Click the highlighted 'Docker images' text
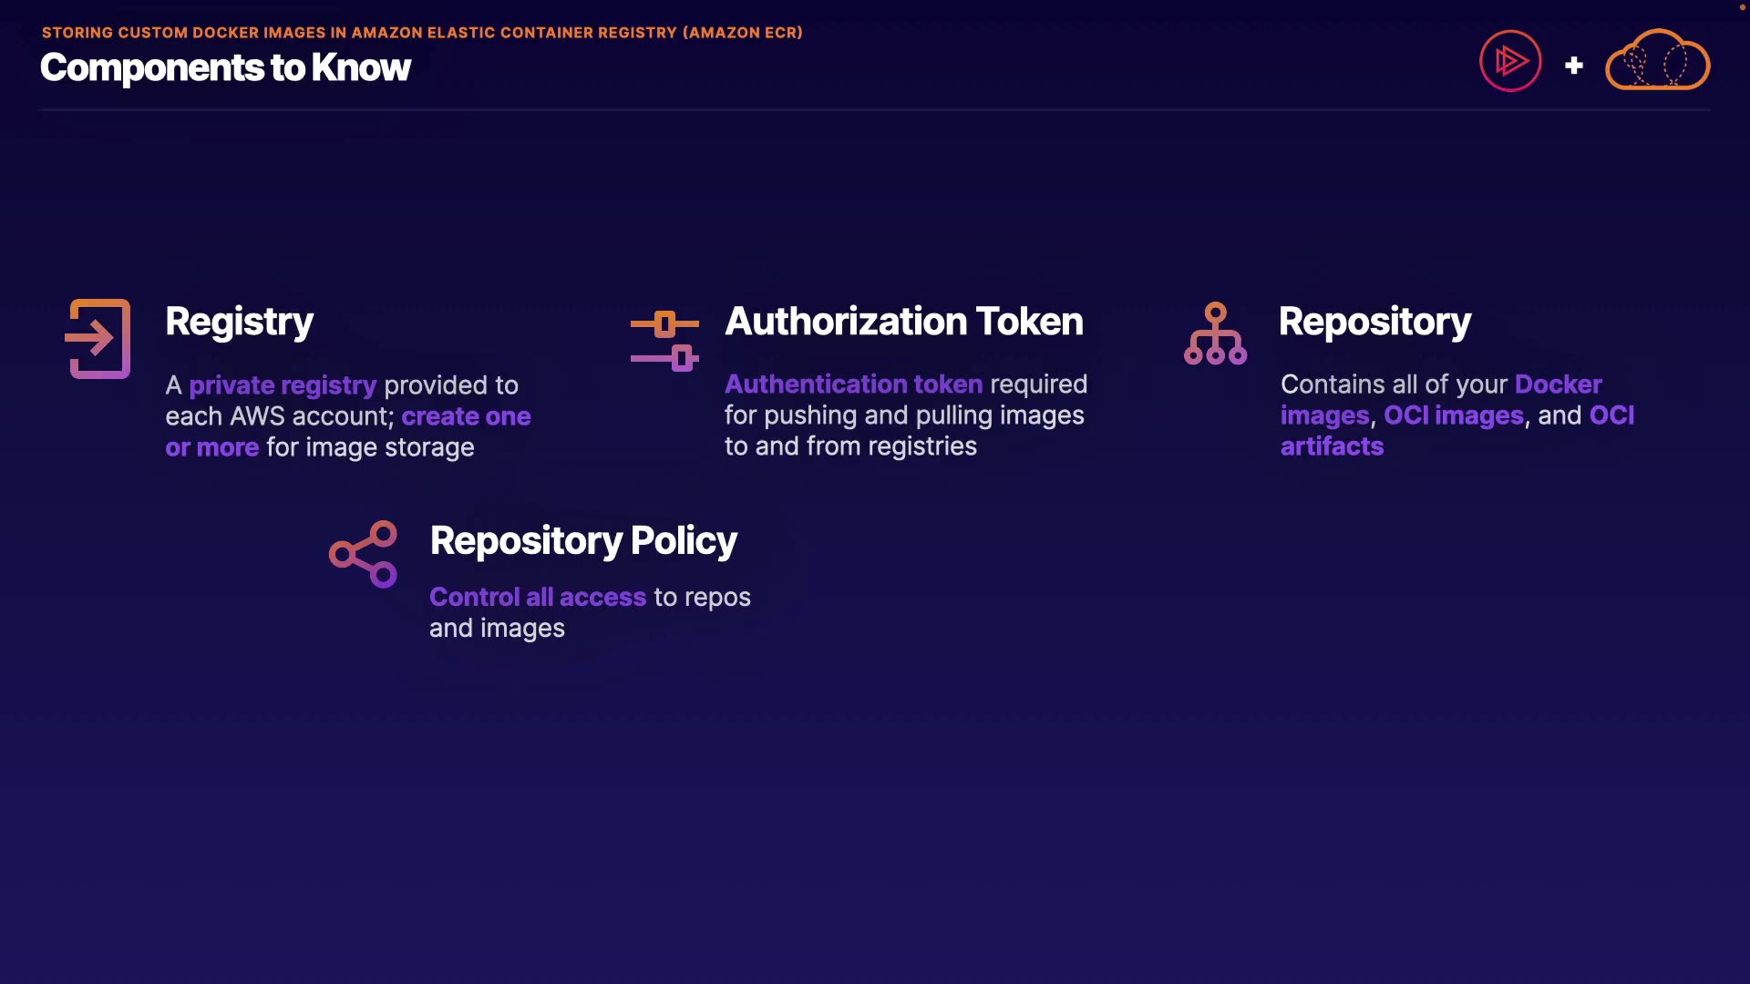The width and height of the screenshot is (1750, 984). pos(1558,384)
